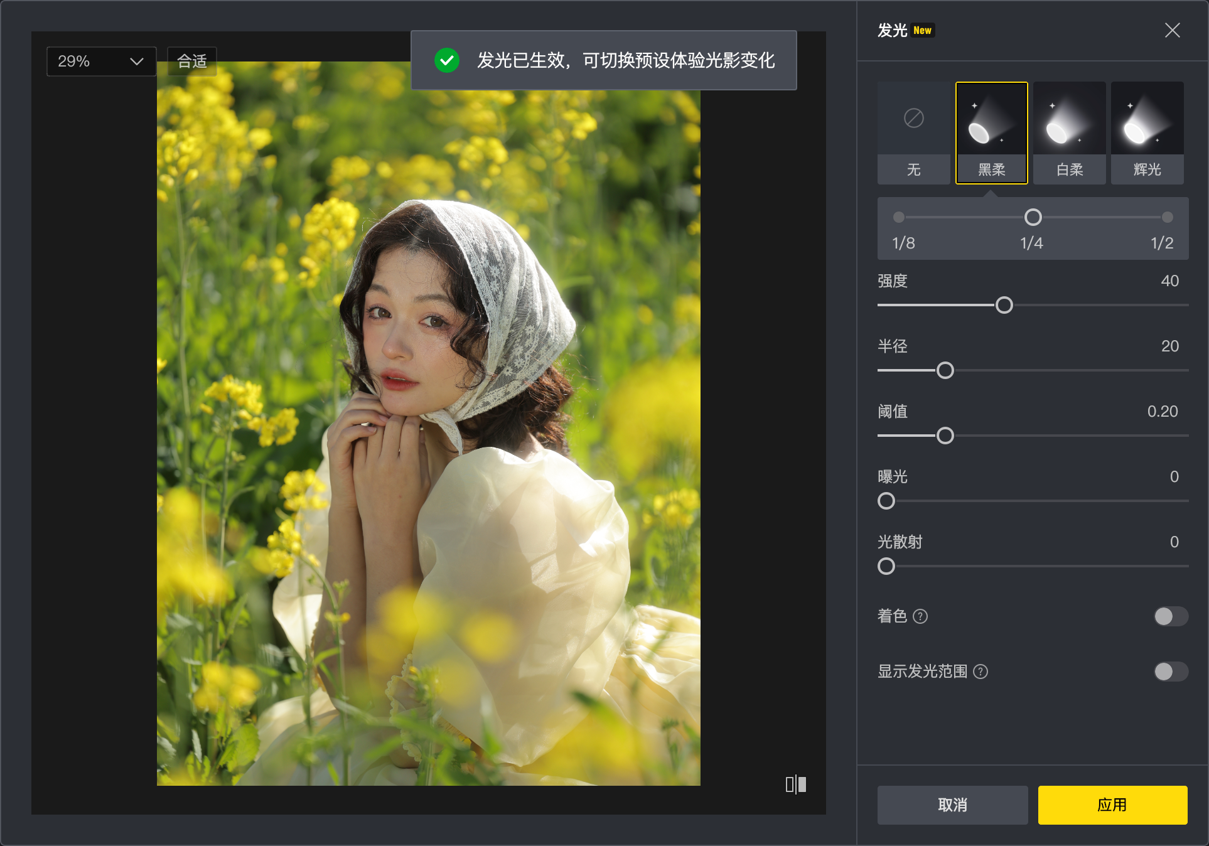Click the green success checkmark icon
The width and height of the screenshot is (1209, 846).
tap(447, 62)
